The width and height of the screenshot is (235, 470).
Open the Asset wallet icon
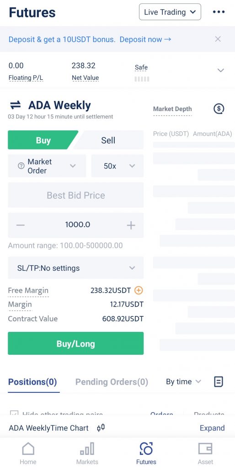pos(205,449)
